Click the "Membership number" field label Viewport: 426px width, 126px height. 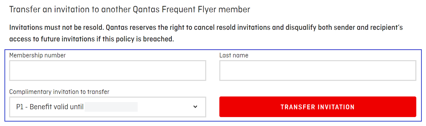click(37, 55)
